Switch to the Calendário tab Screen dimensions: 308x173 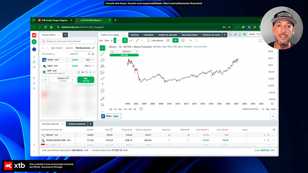(148, 35)
